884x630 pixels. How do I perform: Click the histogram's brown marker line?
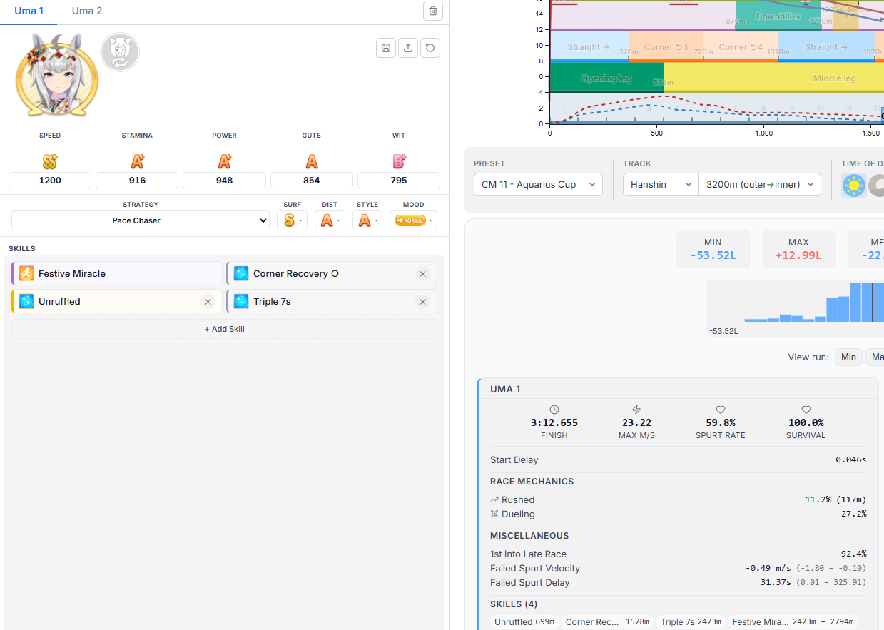872,303
